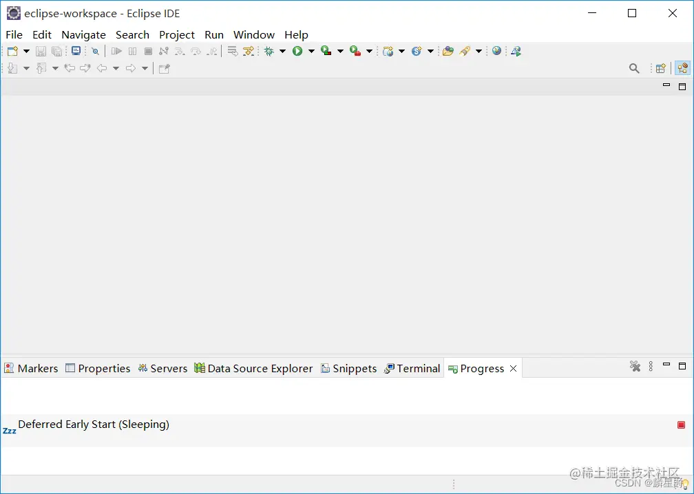
Task: Click the New wizard icon
Action: point(12,52)
